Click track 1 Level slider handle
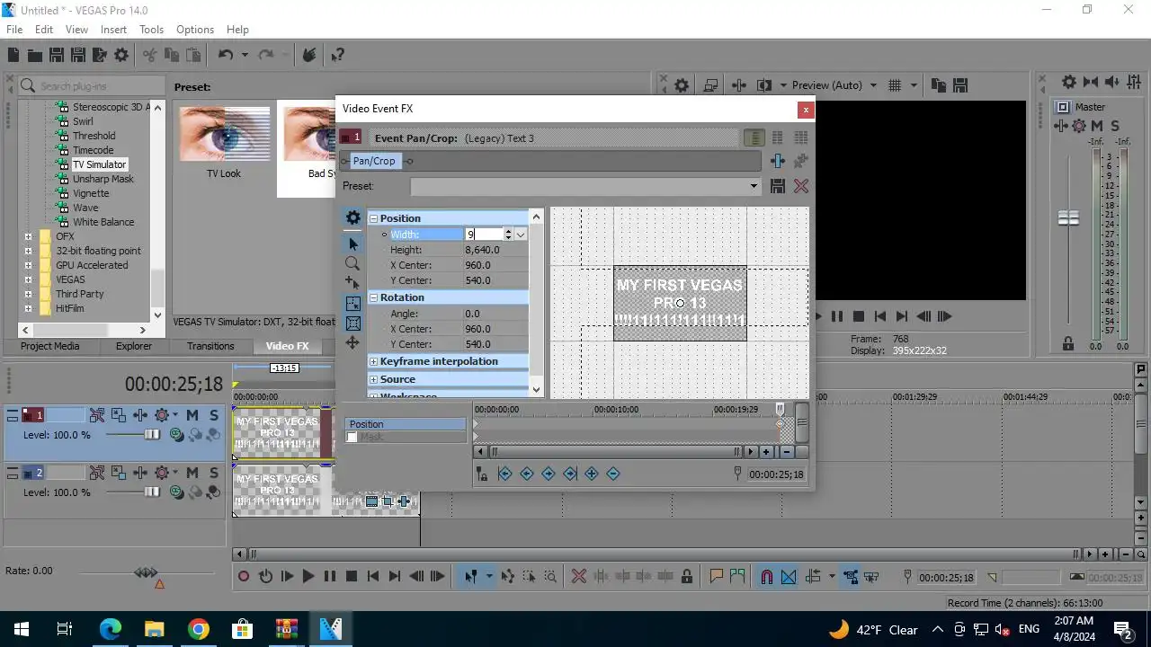The image size is (1151, 647). click(x=153, y=435)
